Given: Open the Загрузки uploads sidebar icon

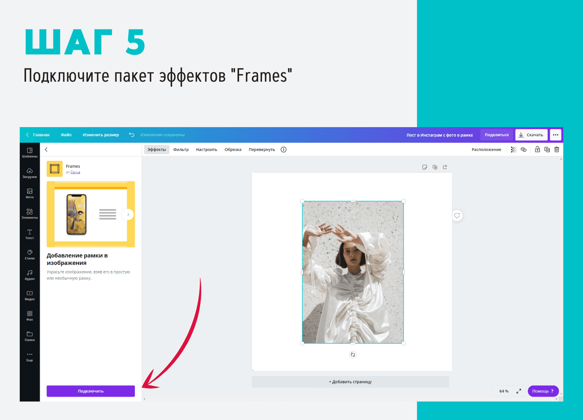Looking at the screenshot, I should [30, 173].
